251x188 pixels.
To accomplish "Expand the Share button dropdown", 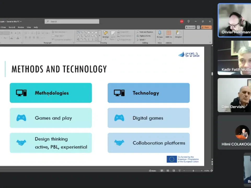I will (x=210, y=27).
